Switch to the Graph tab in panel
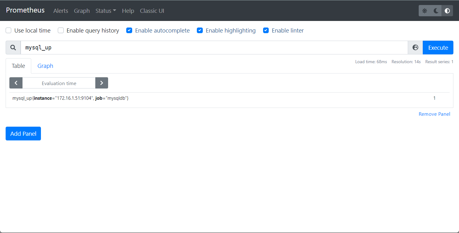The width and height of the screenshot is (459, 233). coord(45,66)
